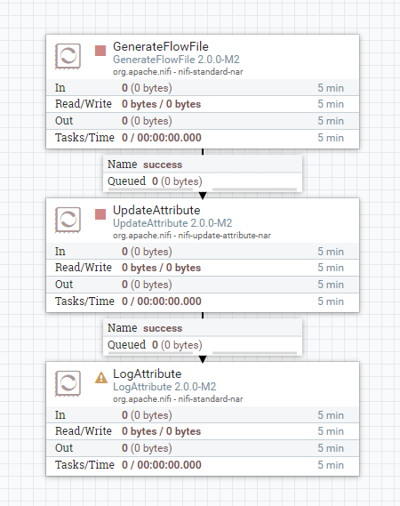
Task: Click the UpdateAttribute 2.0.0-M2 version text
Action: [172, 223]
